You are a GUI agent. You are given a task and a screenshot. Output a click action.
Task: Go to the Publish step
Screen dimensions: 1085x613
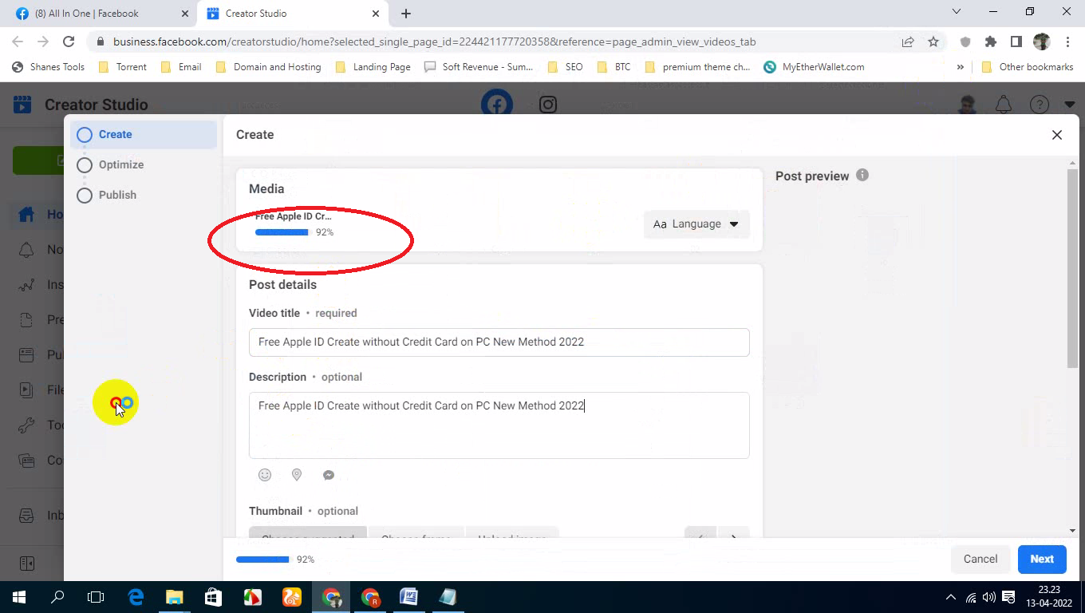[117, 195]
